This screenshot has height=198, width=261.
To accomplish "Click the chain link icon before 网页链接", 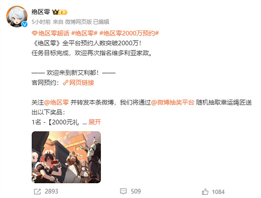I will pyautogui.click(x=66, y=83).
